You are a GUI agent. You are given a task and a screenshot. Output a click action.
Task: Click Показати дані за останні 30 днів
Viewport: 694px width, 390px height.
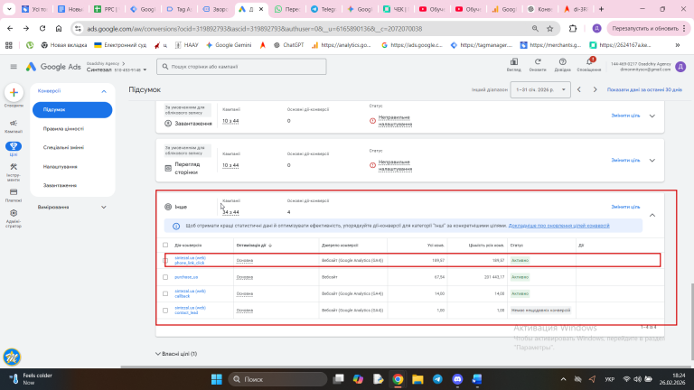[x=644, y=89]
